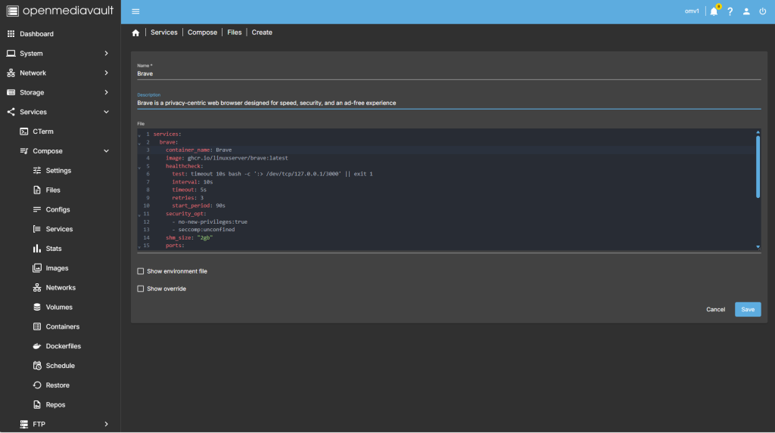Open the user account icon
The width and height of the screenshot is (775, 433).
click(746, 11)
